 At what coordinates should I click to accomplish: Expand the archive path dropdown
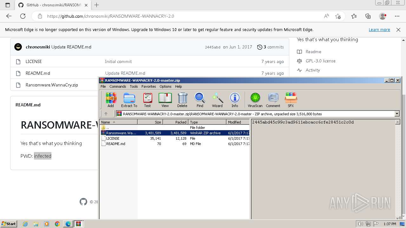(397, 114)
